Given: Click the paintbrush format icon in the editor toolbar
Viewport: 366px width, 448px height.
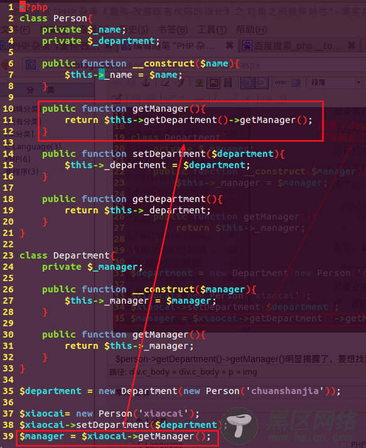Looking at the screenshot, I should (x=180, y=83).
